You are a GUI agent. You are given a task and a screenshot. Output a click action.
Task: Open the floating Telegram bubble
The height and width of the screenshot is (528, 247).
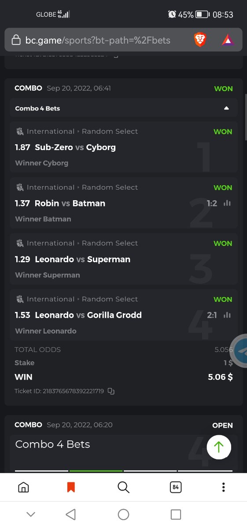pyautogui.click(x=240, y=351)
